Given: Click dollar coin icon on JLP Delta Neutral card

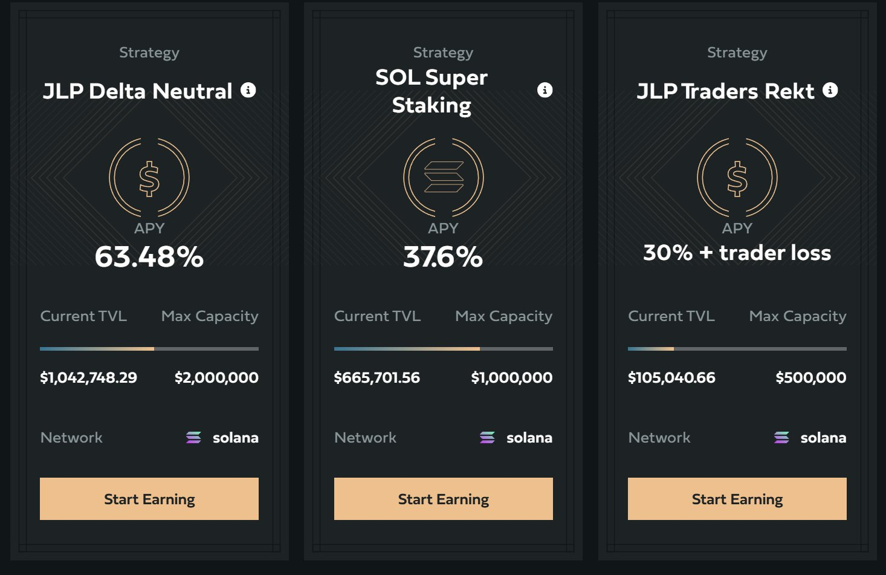Looking at the screenshot, I should click(x=149, y=178).
